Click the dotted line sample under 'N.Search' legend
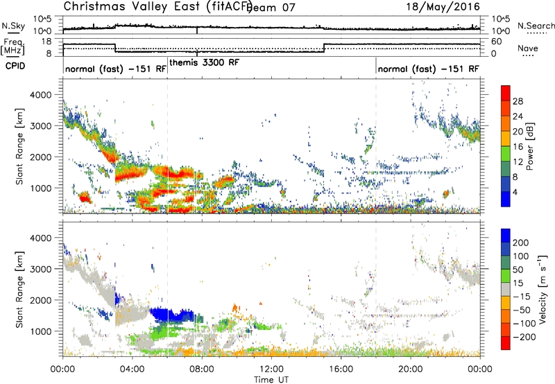The height and width of the screenshot is (384, 555). 537,33
